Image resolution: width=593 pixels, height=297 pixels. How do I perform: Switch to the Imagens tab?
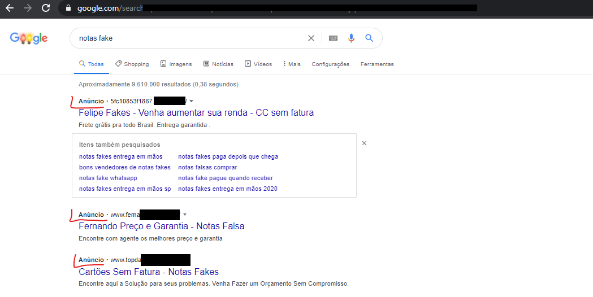176,64
